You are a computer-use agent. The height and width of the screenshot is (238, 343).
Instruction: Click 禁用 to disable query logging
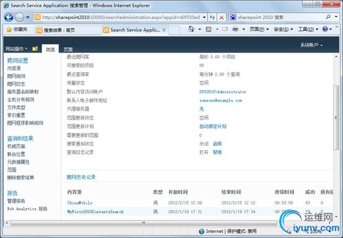217,152
